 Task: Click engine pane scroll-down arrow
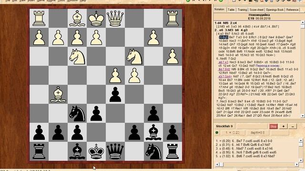pos(301,160)
